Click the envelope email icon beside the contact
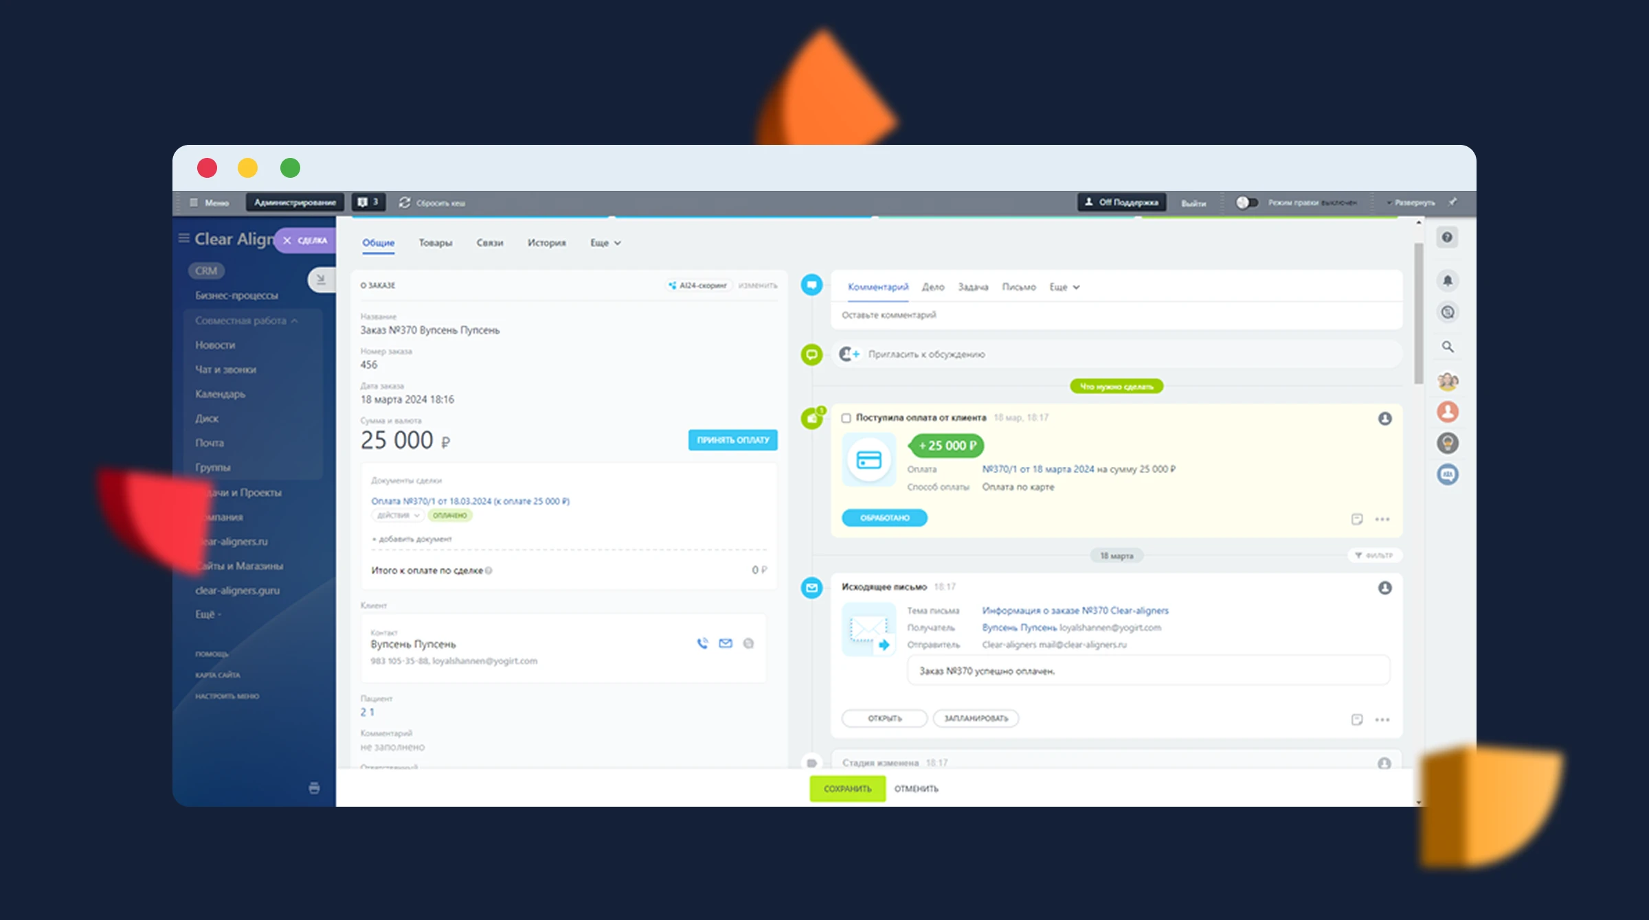This screenshot has height=920, width=1649. (726, 643)
